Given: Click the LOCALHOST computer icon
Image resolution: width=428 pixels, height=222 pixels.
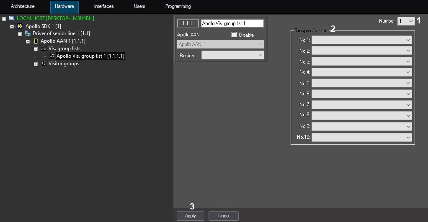Looking at the screenshot, I should click(12, 18).
